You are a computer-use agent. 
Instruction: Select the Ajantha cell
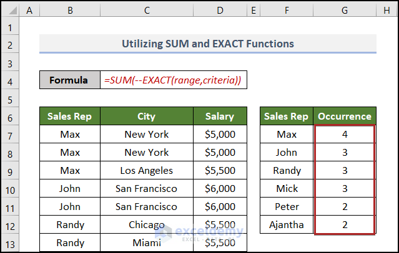(287, 224)
